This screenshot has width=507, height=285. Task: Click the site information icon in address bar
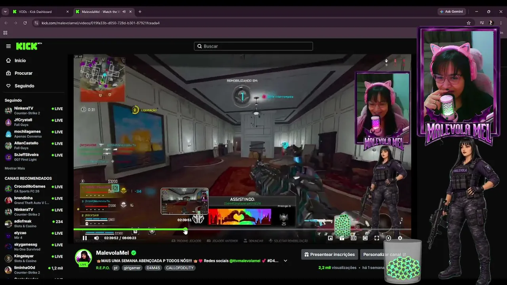pos(36,23)
